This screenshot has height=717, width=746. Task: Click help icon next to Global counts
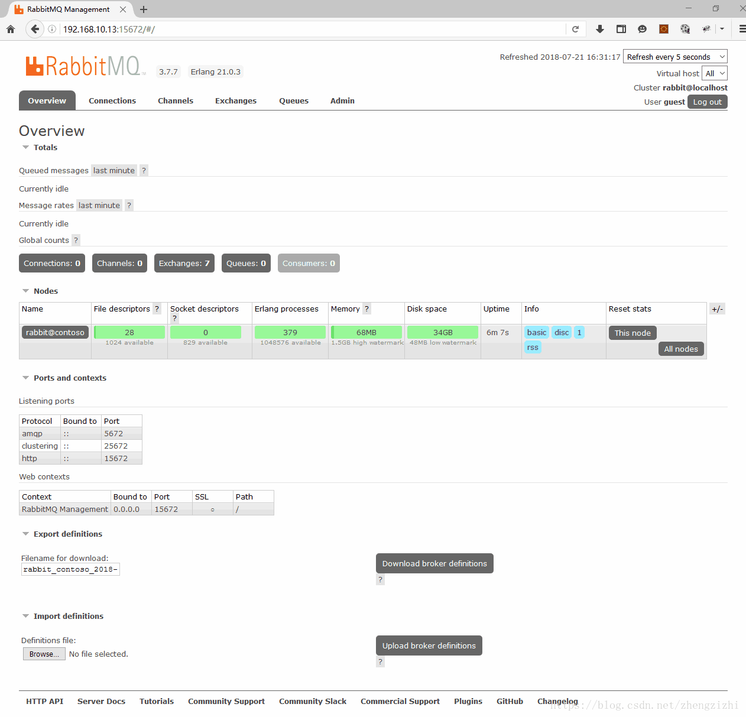(x=76, y=240)
